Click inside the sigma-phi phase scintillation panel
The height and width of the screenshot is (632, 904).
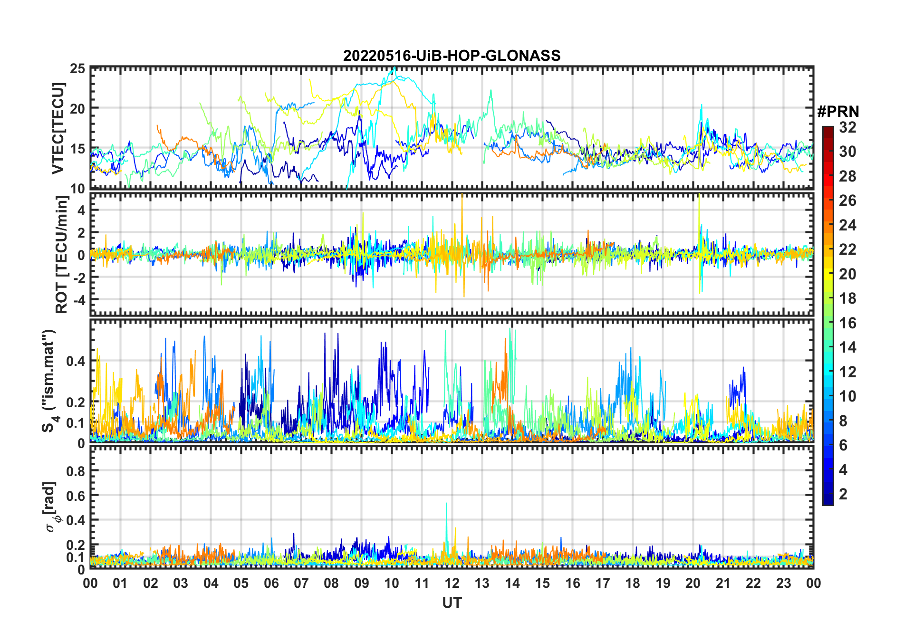[x=452, y=507]
